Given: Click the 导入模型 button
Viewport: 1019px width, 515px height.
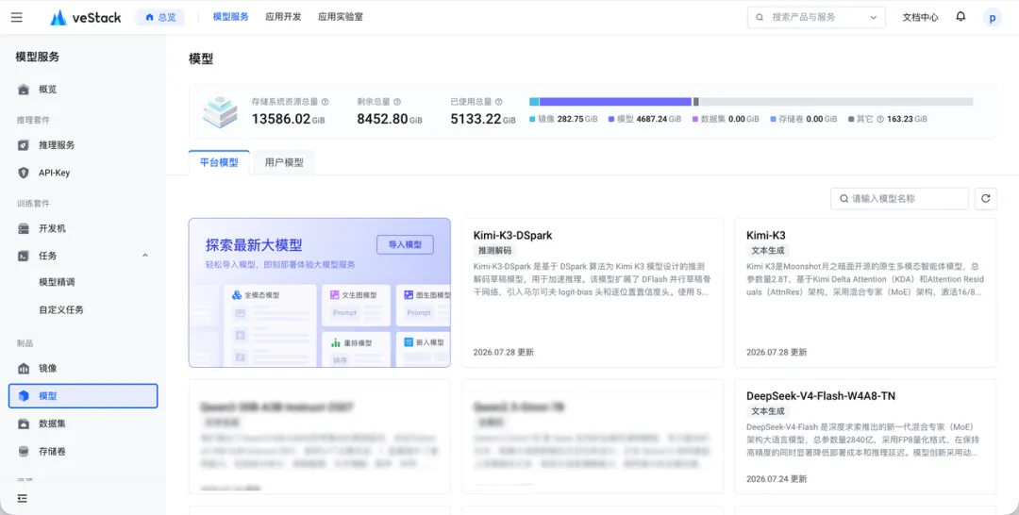Looking at the screenshot, I should [405, 245].
